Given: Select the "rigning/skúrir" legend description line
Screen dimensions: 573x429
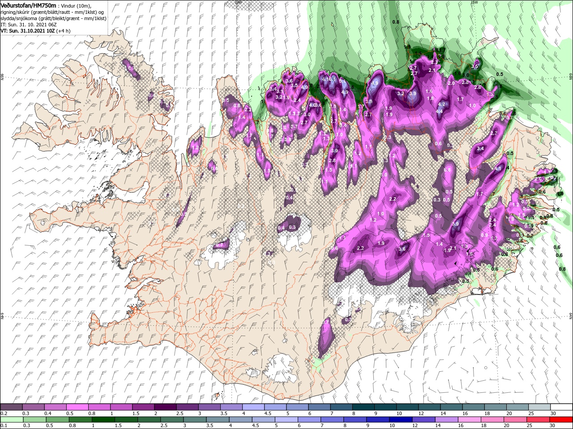Looking at the screenshot, I should (53, 12).
